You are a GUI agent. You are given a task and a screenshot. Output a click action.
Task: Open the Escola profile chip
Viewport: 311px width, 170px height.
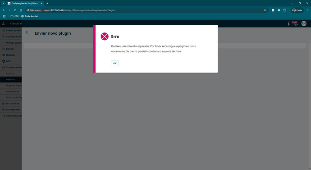click(297, 10)
